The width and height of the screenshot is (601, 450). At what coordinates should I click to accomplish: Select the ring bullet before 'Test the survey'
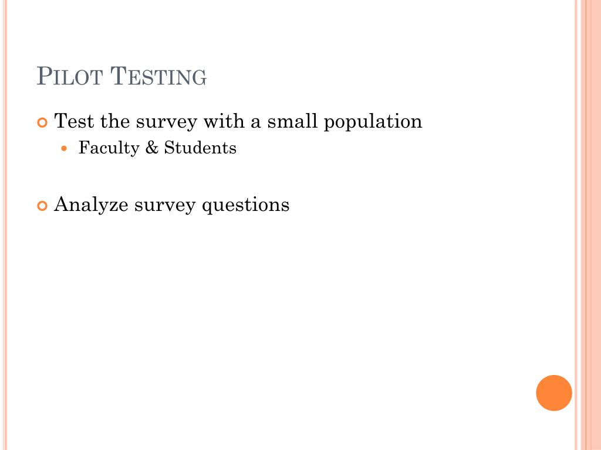click(x=42, y=123)
